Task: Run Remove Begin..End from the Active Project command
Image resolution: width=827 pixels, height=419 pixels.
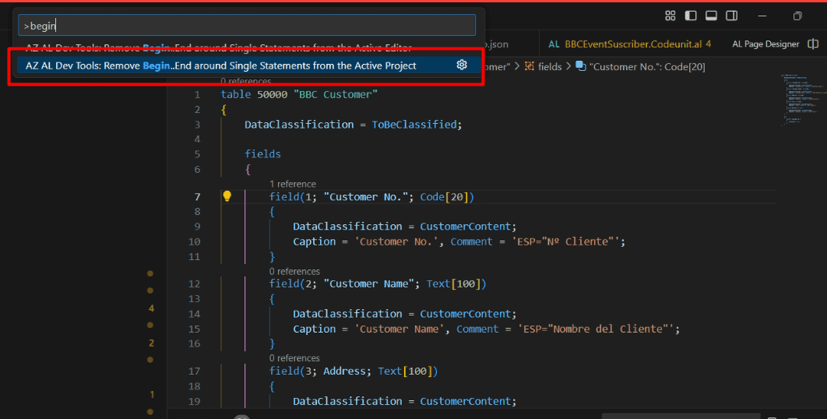Action: tap(247, 65)
